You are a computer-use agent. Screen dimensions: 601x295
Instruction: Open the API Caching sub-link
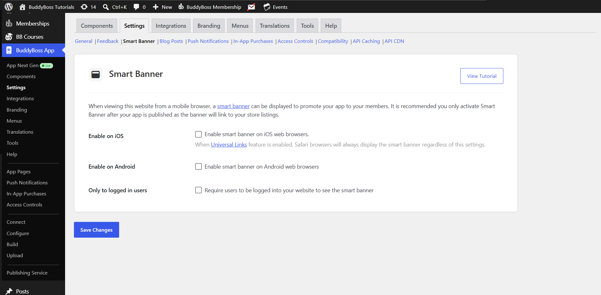tap(366, 41)
